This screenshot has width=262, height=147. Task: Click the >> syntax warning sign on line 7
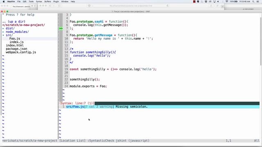pyautogui.click(x=61, y=28)
